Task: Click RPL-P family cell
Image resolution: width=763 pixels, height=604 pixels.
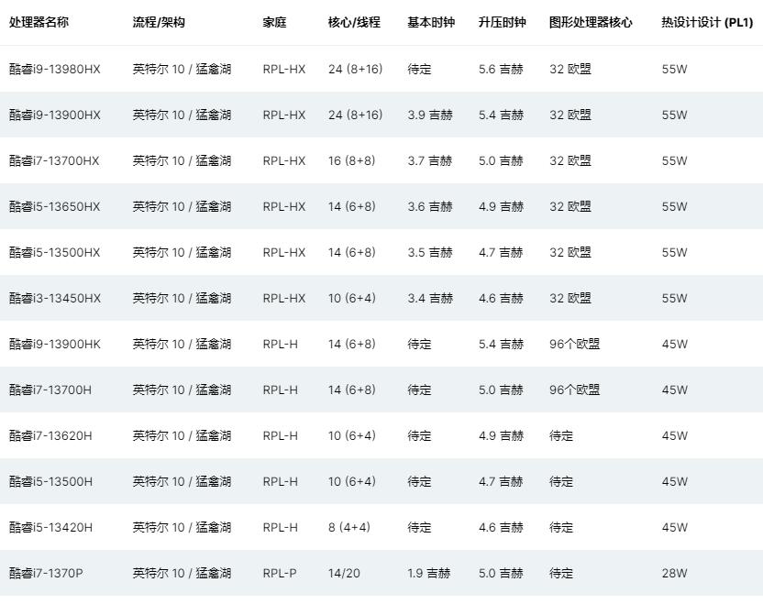Action: click(x=280, y=574)
